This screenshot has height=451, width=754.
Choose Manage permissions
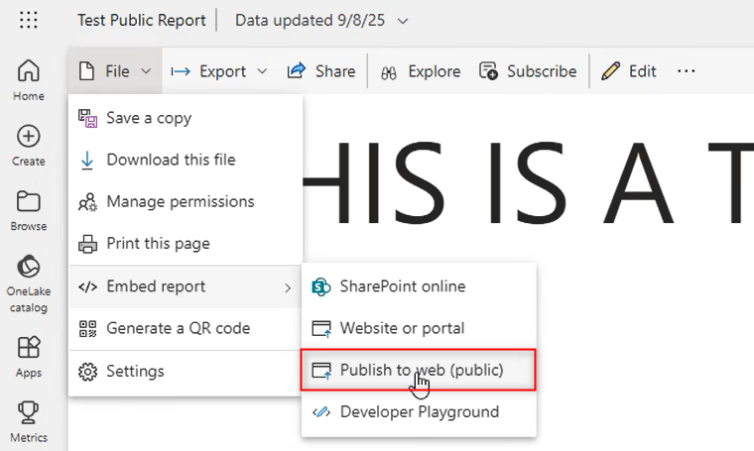(186, 202)
